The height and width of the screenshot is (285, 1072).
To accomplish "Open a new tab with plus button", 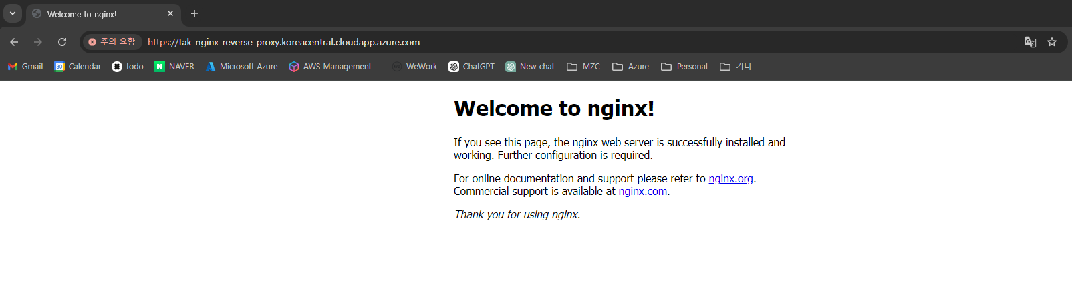I will point(194,13).
